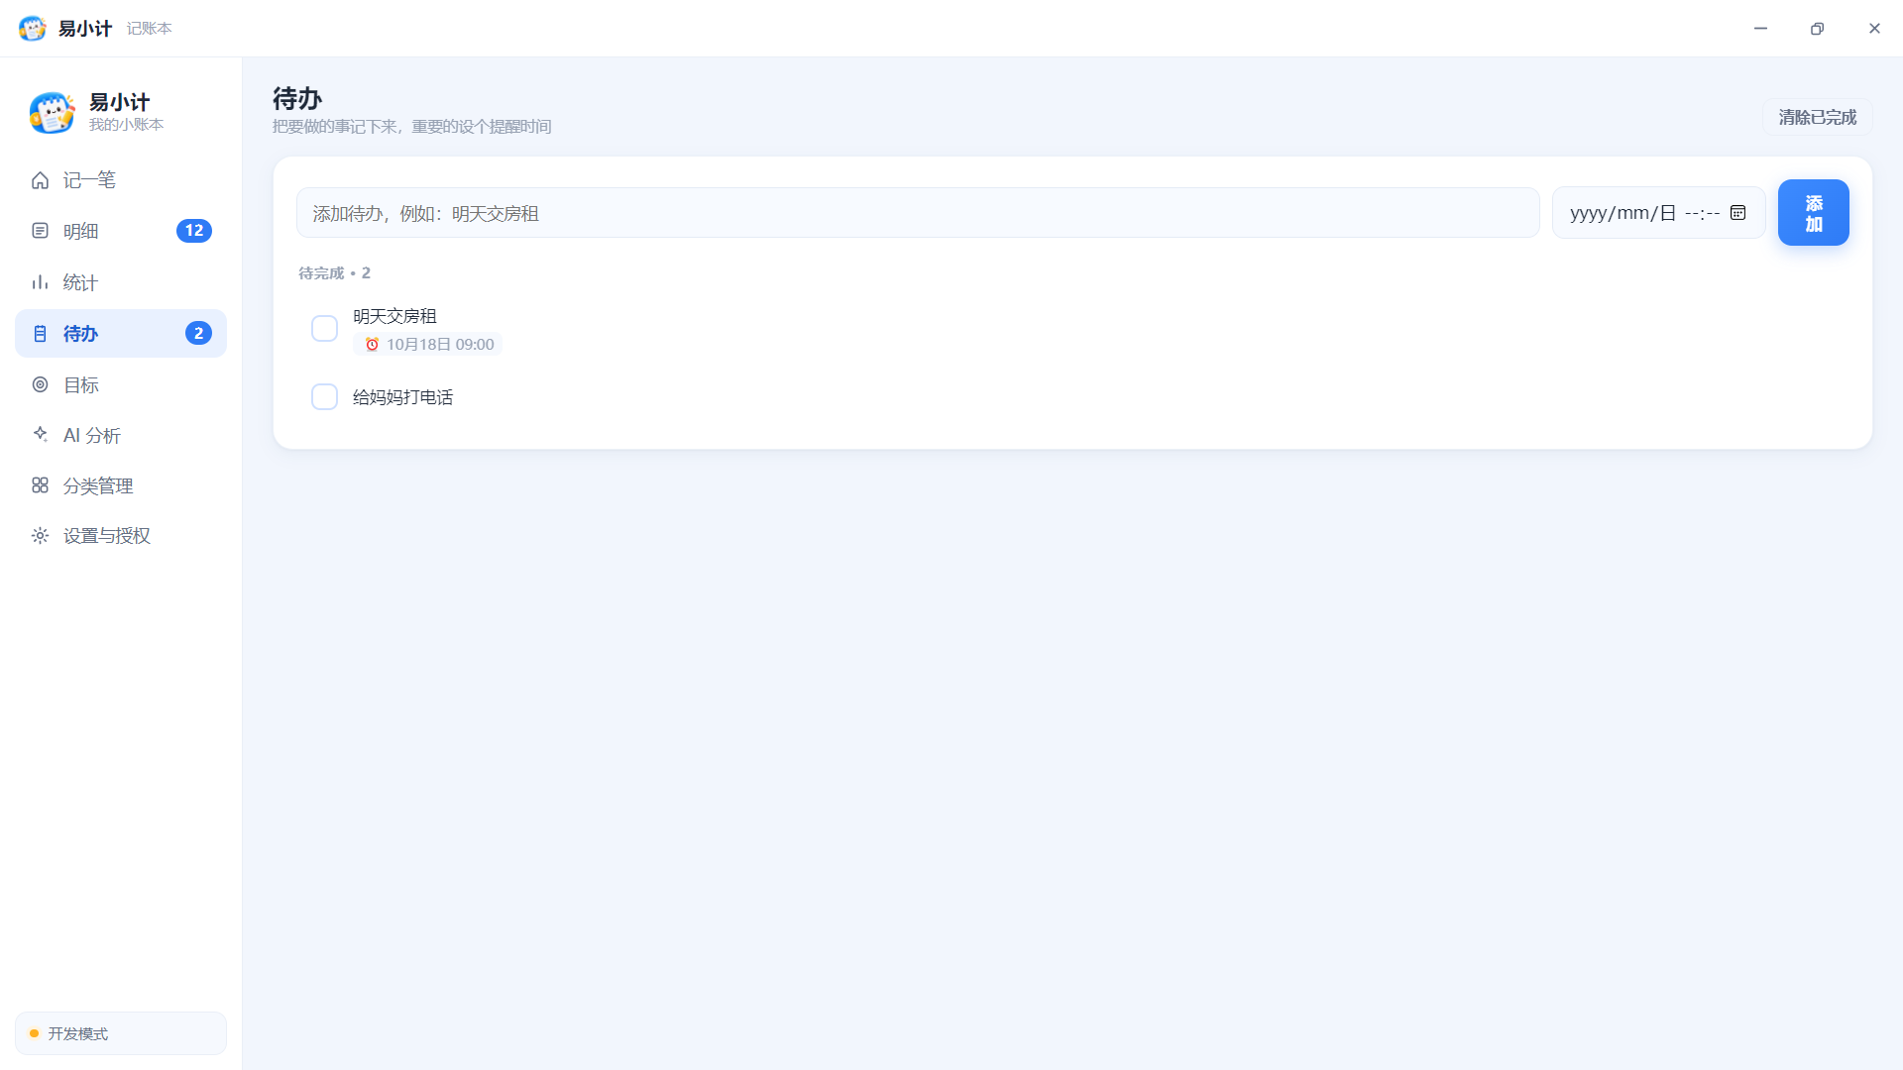Screen dimensions: 1903x1070
Task: Click the 开发模式 badge label
Action: (78, 1033)
